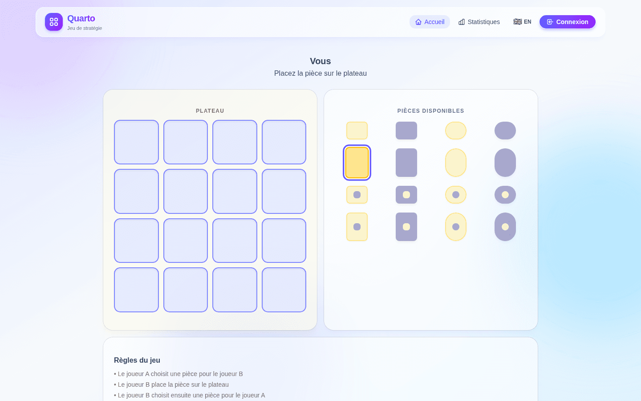Click the Connexion button
The image size is (641, 401).
coord(568,22)
